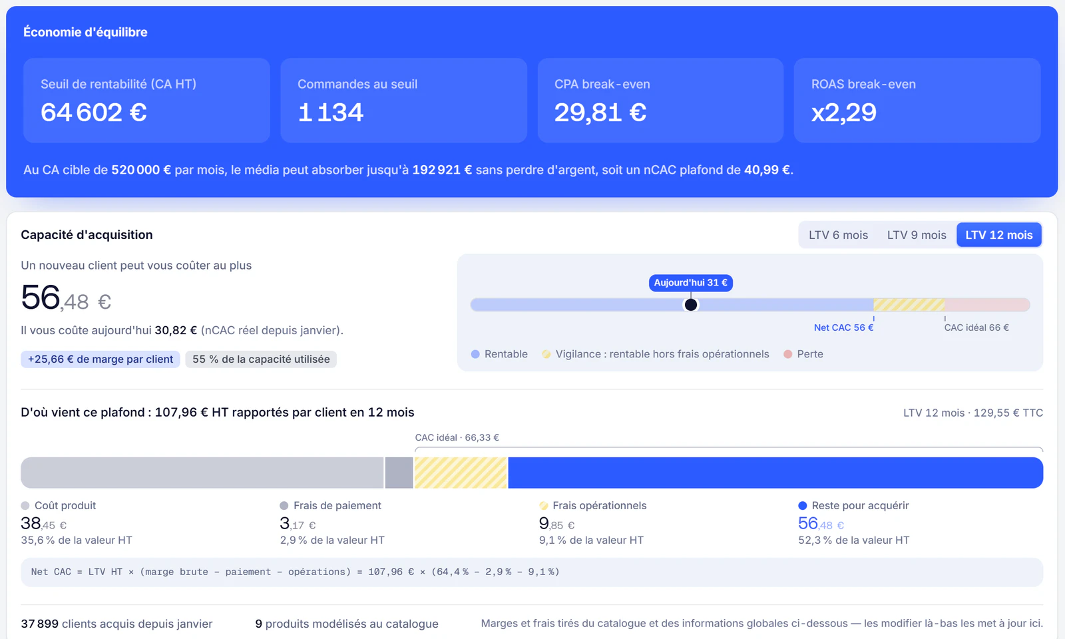
Task: Click the 38,45 € Coût produit value
Action: tap(44, 524)
